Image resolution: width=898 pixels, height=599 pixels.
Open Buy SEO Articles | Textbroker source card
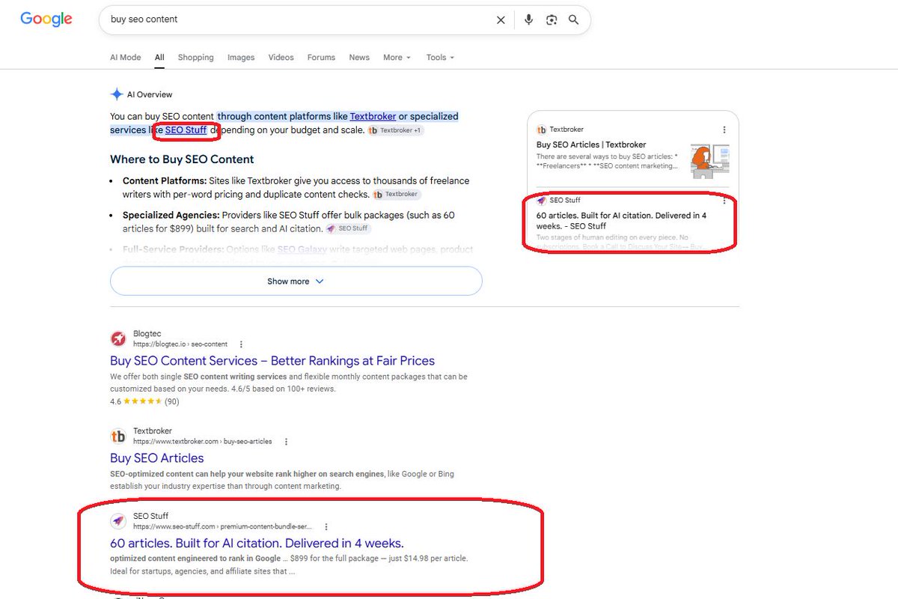click(x=591, y=145)
